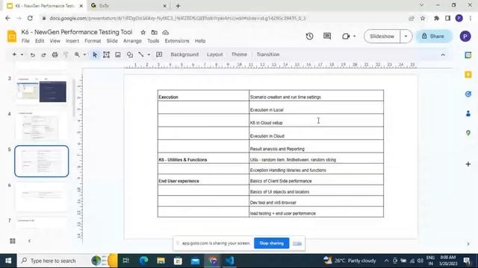Open camera meeting dropdown arrow
Image resolution: width=478 pixels, height=268 pixels.
click(354, 36)
